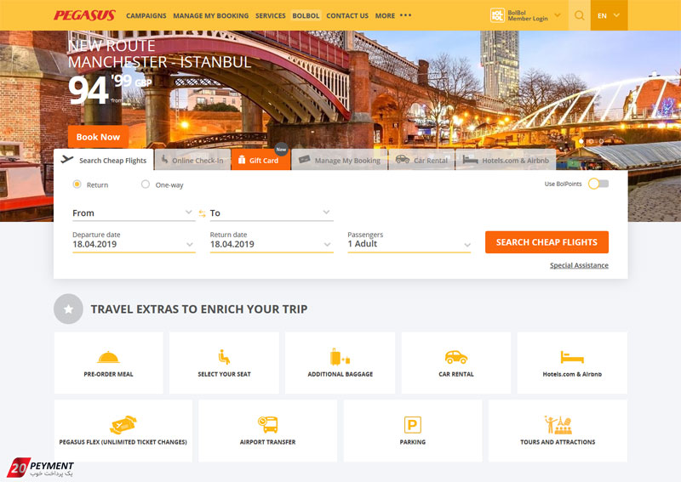This screenshot has height=482, width=681.
Task: Click the Car Rental car icon in extras
Action: pyautogui.click(x=456, y=357)
